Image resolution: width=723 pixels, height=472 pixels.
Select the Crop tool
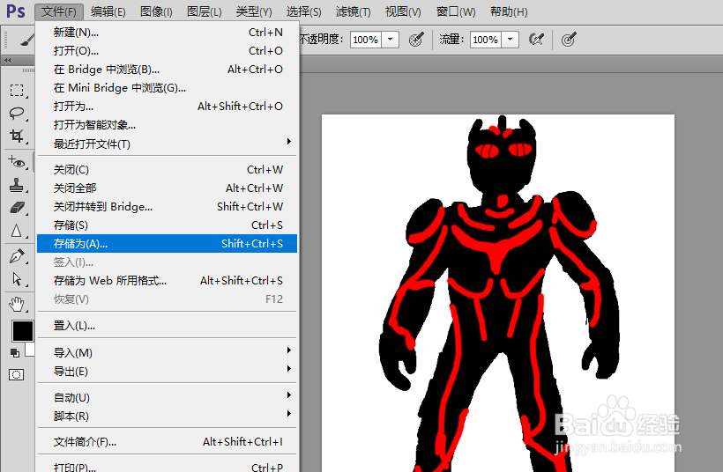(x=17, y=136)
